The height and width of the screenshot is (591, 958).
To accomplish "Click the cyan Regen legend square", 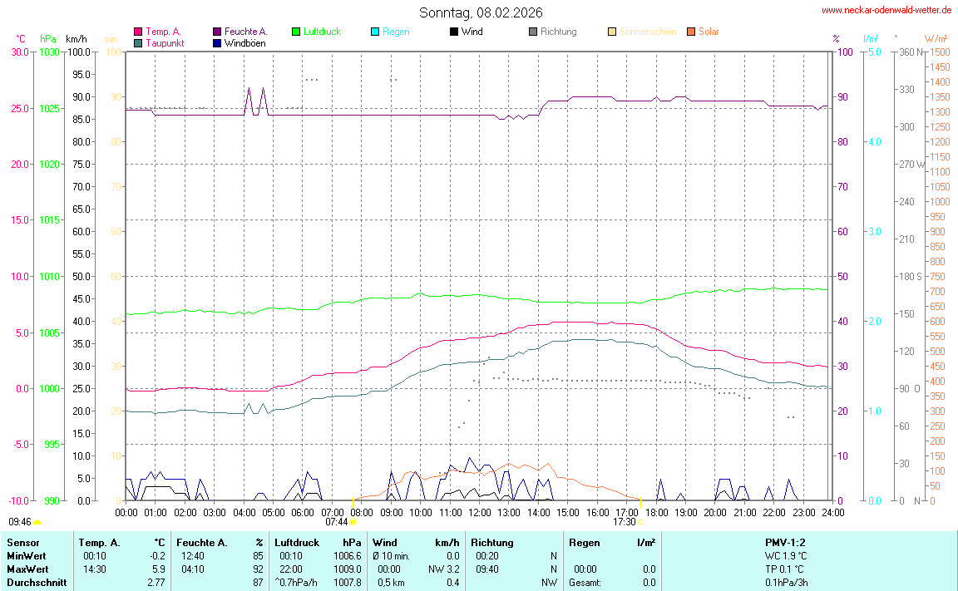I will tap(374, 32).
